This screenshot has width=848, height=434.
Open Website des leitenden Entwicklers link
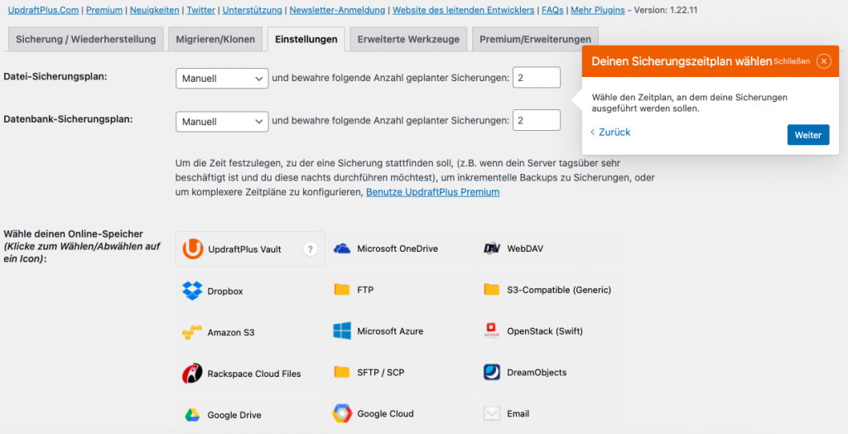click(x=464, y=10)
